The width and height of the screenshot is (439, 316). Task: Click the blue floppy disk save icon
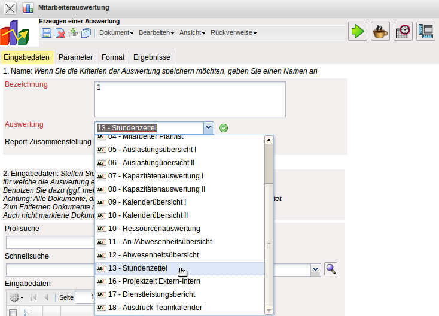click(47, 33)
